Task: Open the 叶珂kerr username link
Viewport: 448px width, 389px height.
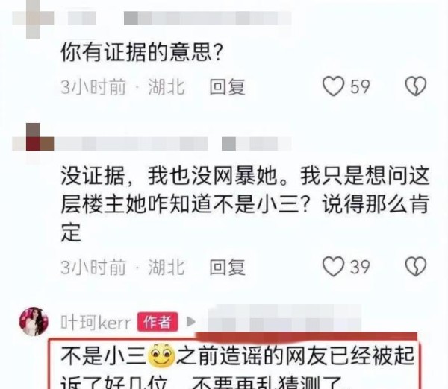Action: (96, 322)
